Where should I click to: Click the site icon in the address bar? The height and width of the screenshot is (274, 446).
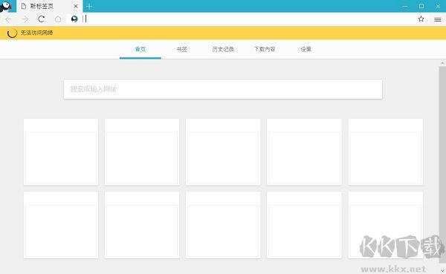click(x=74, y=19)
